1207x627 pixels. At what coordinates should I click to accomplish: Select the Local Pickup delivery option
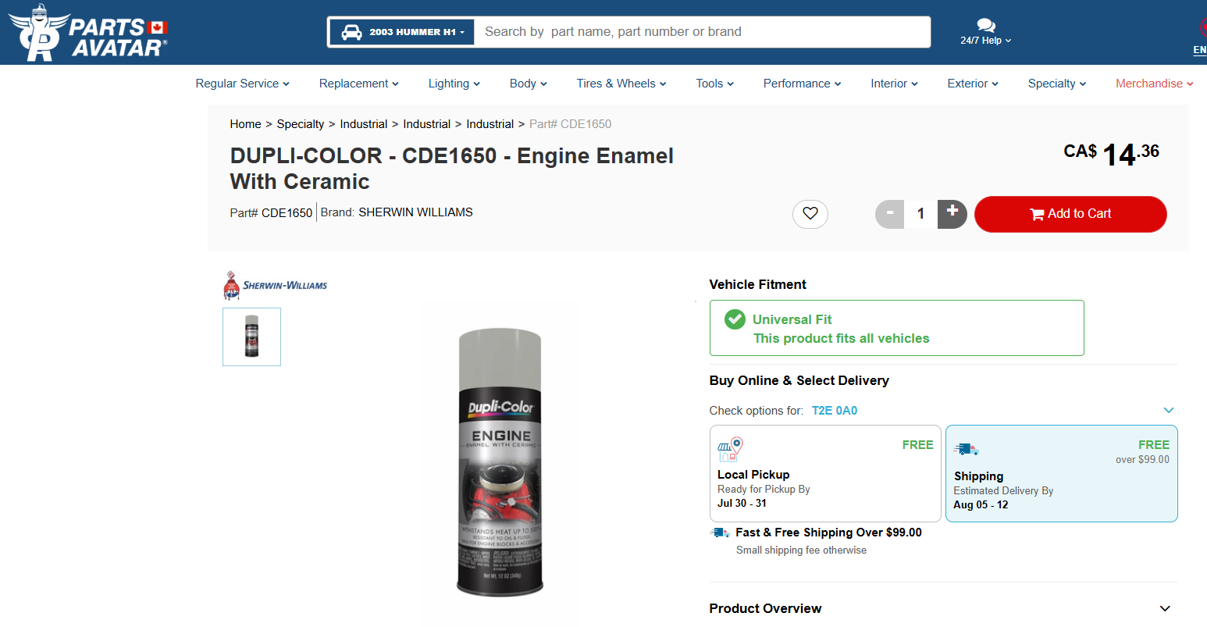tap(825, 474)
